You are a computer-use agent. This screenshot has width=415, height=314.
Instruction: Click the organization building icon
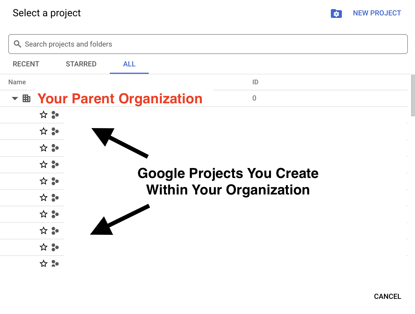26,98
